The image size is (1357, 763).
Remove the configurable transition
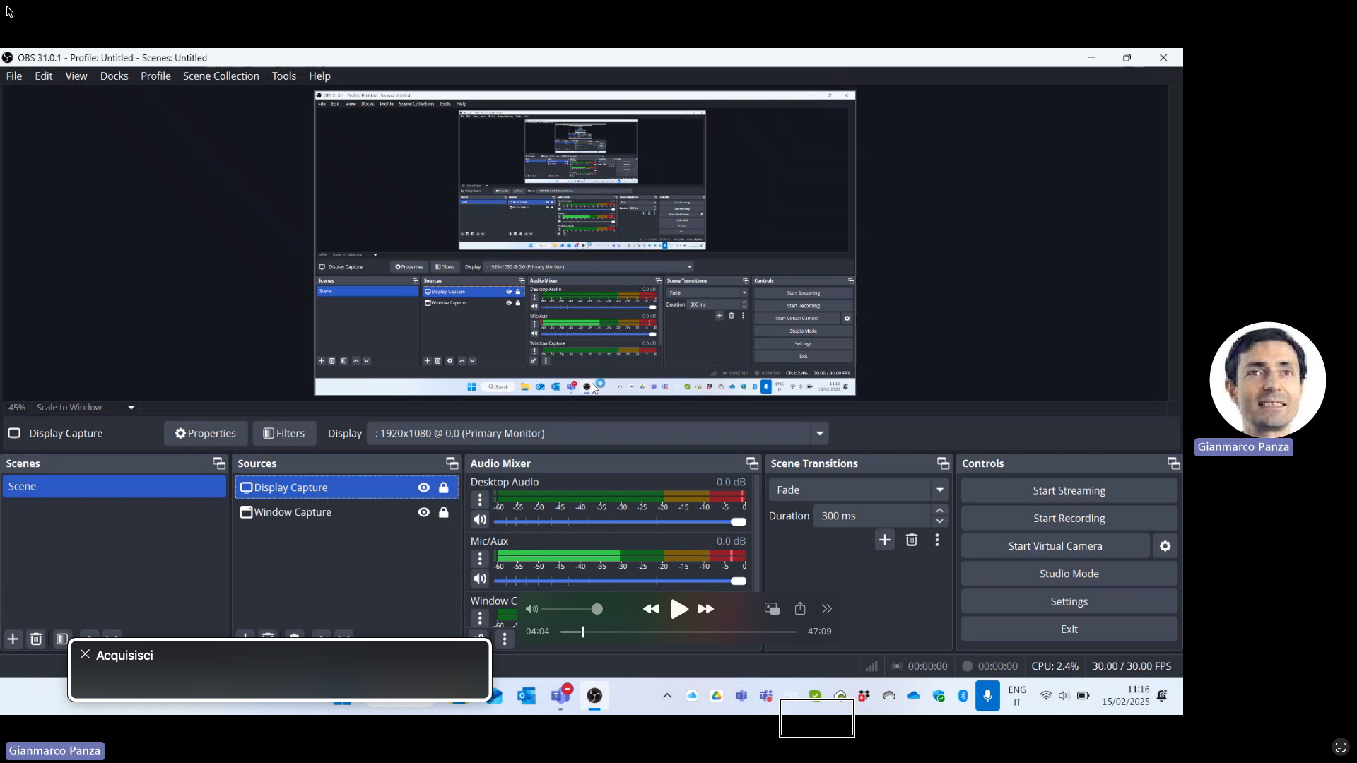pos(912,540)
